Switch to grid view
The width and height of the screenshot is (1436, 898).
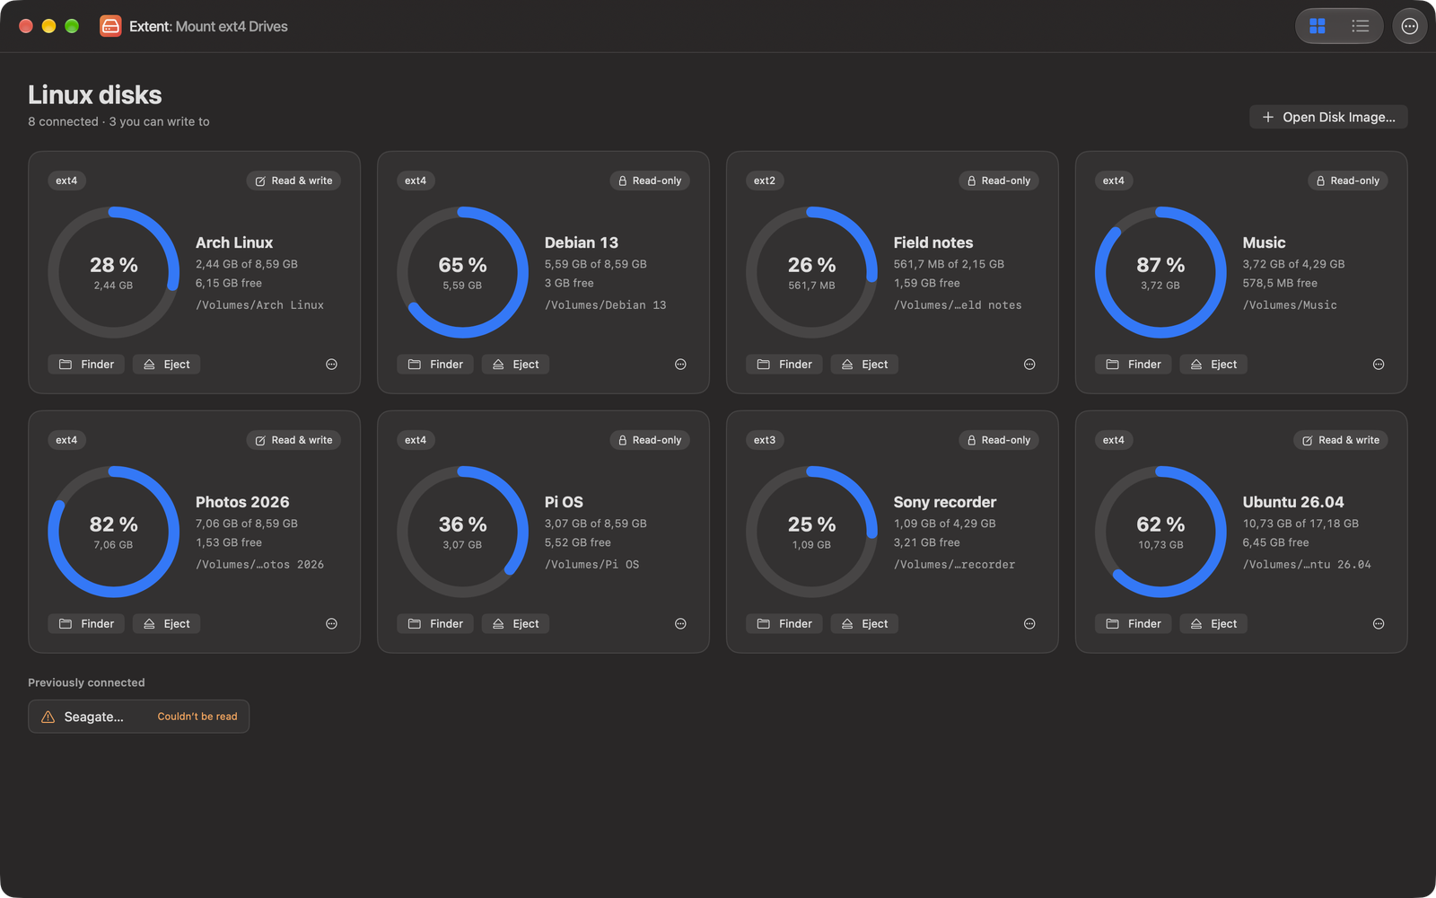click(x=1318, y=26)
